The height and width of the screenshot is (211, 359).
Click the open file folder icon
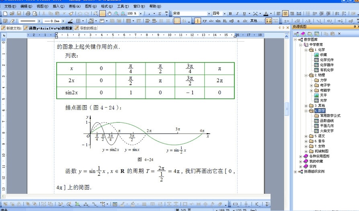12,14
